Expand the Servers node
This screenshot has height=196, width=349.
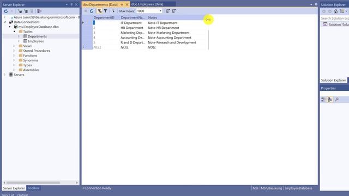point(5,75)
